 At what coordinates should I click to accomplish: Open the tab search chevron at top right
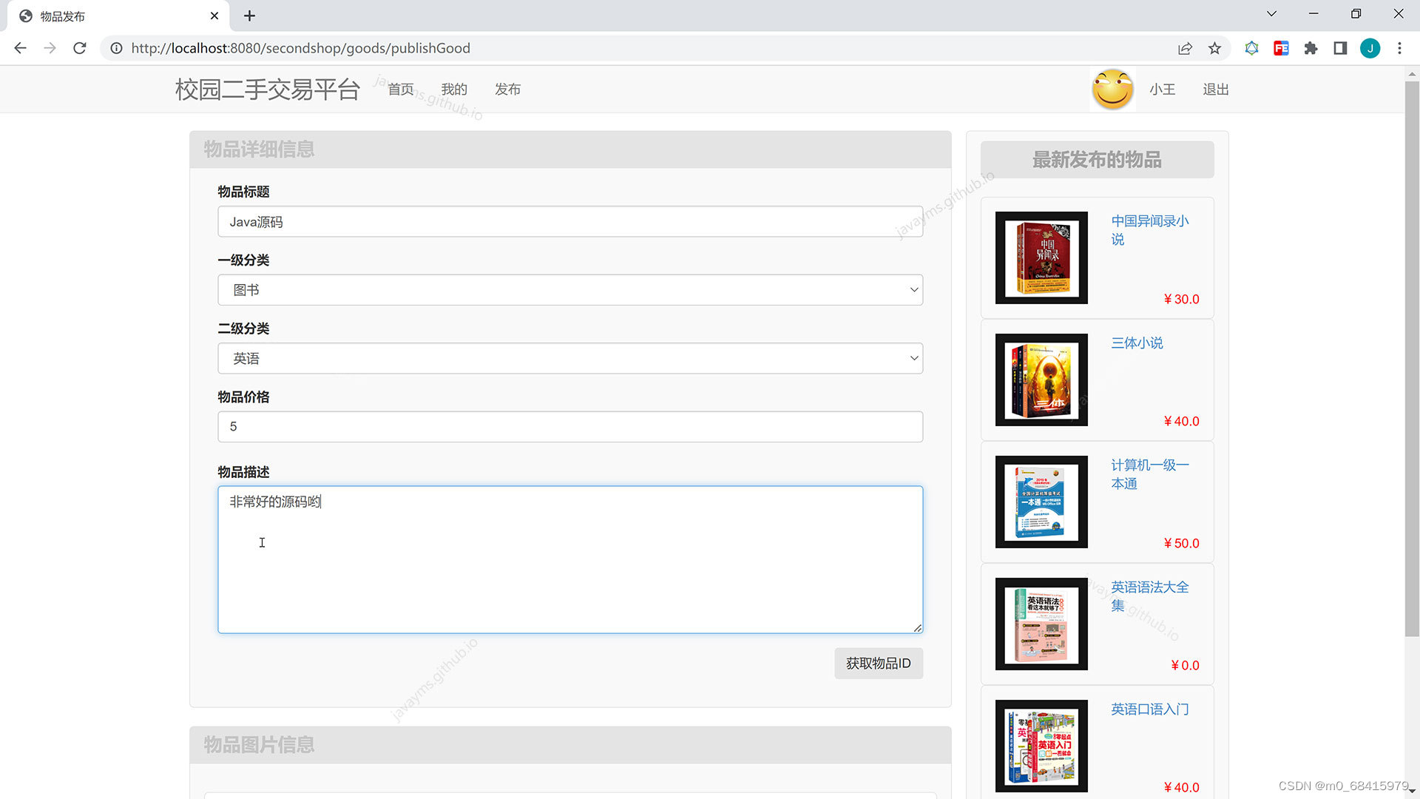click(1271, 14)
